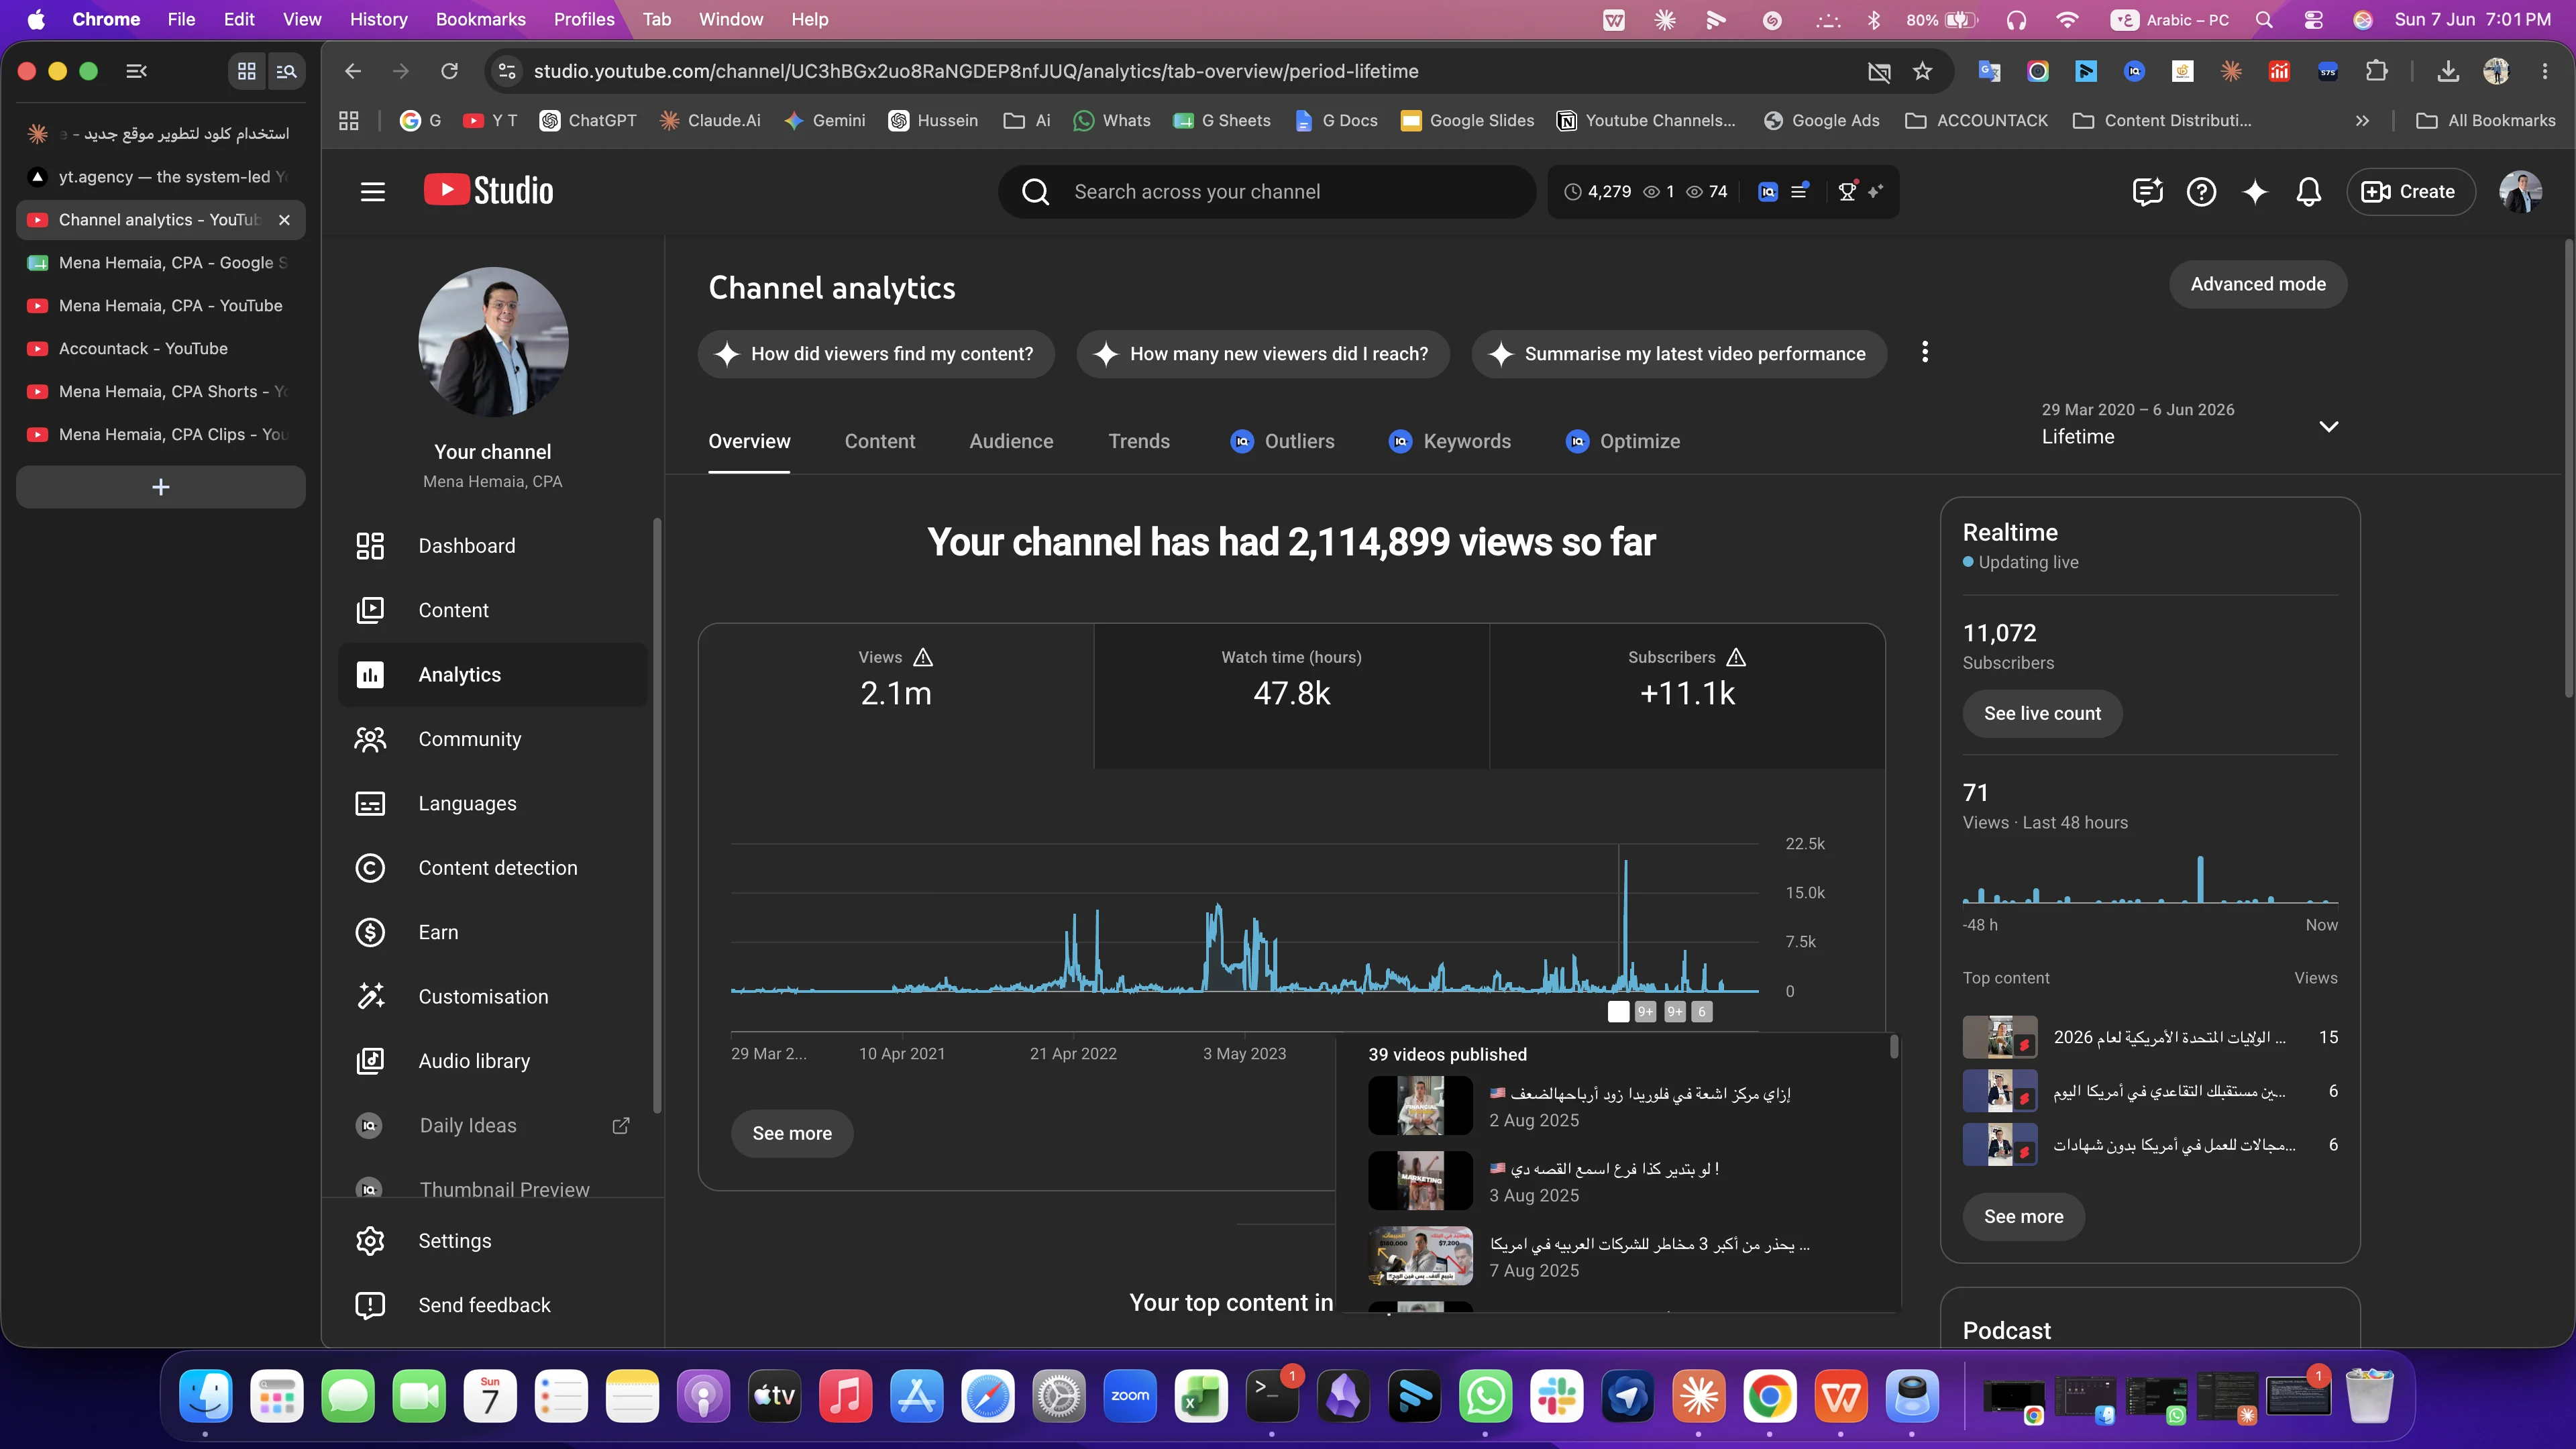Open Content detection in the sidebar
The width and height of the screenshot is (2576, 1449).
493,868
